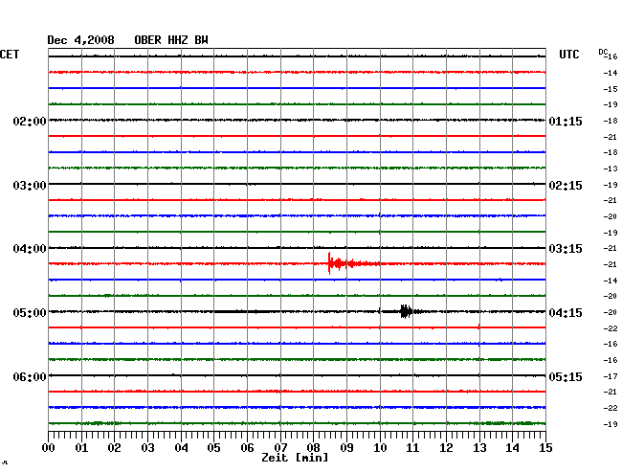Screen dimensions: 622x473
Task: Click minute tick label "13"
Action: [x=479, y=448]
